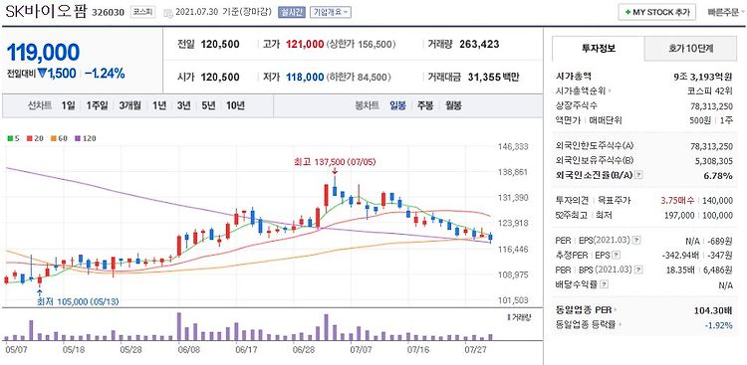
Task: Click the 거래량 value 263,423
Action: click(x=479, y=44)
